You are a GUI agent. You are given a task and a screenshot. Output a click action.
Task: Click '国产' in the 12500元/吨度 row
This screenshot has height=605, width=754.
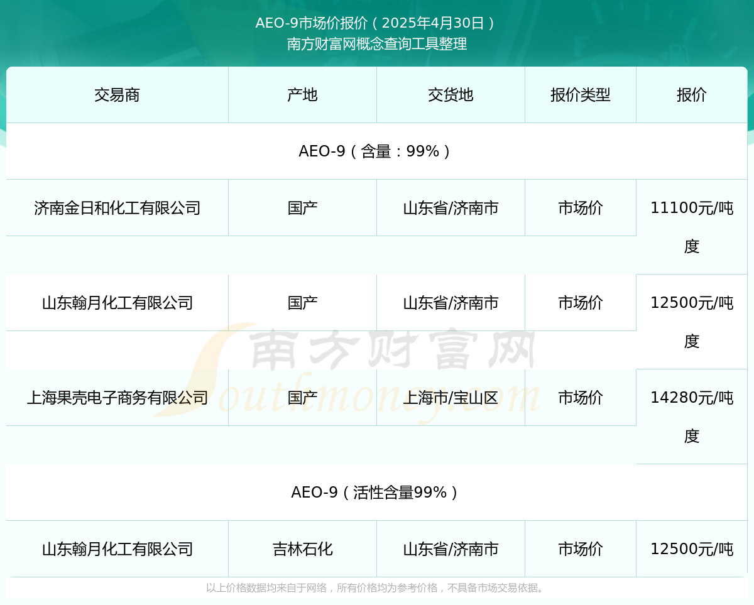click(x=302, y=303)
